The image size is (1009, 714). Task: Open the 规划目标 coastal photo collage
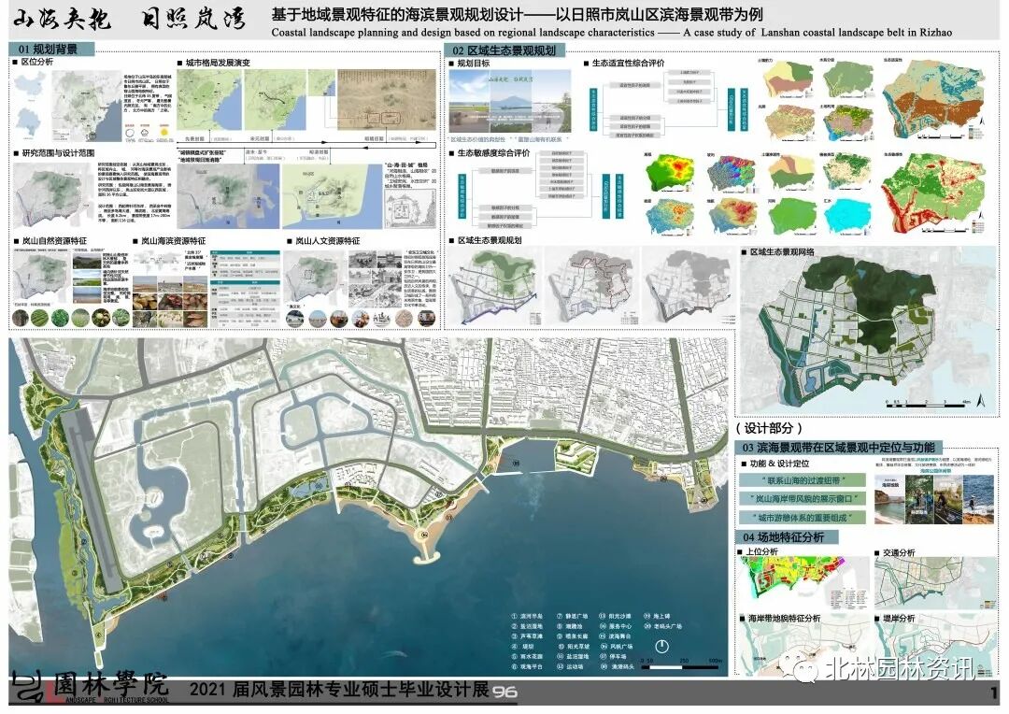[510, 102]
